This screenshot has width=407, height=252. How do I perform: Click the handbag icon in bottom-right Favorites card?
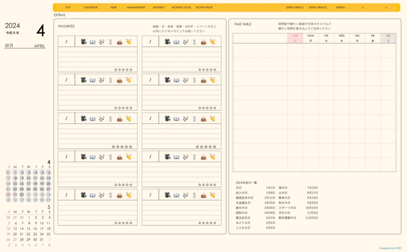coord(203,195)
